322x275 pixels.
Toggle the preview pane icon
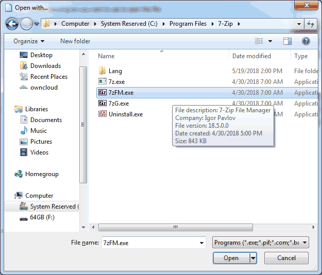click(x=287, y=41)
